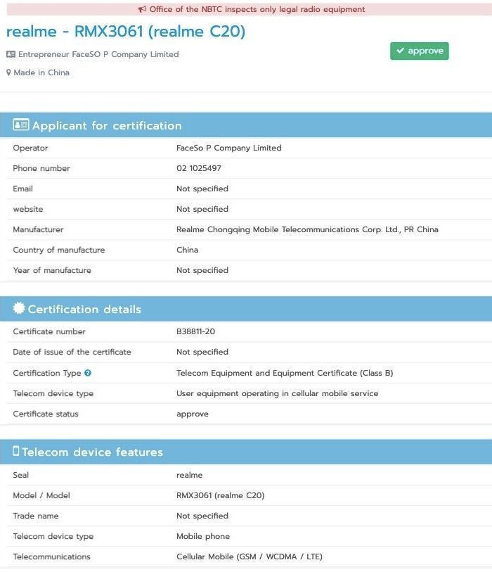492x572 pixels.
Task: Click the Applicant for certification card icon
Action: click(x=21, y=125)
